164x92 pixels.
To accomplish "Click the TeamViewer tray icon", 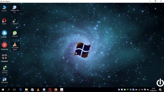I will (122, 90).
